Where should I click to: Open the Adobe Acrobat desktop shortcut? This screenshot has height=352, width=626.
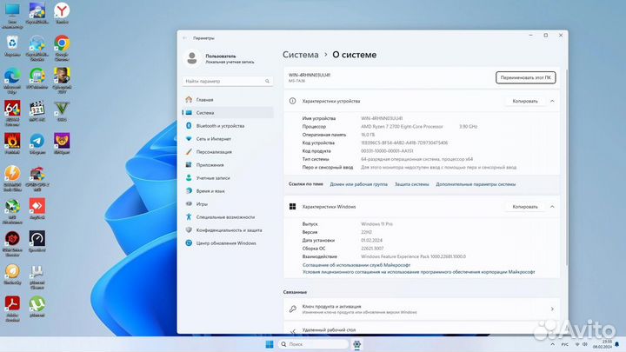(x=12, y=309)
